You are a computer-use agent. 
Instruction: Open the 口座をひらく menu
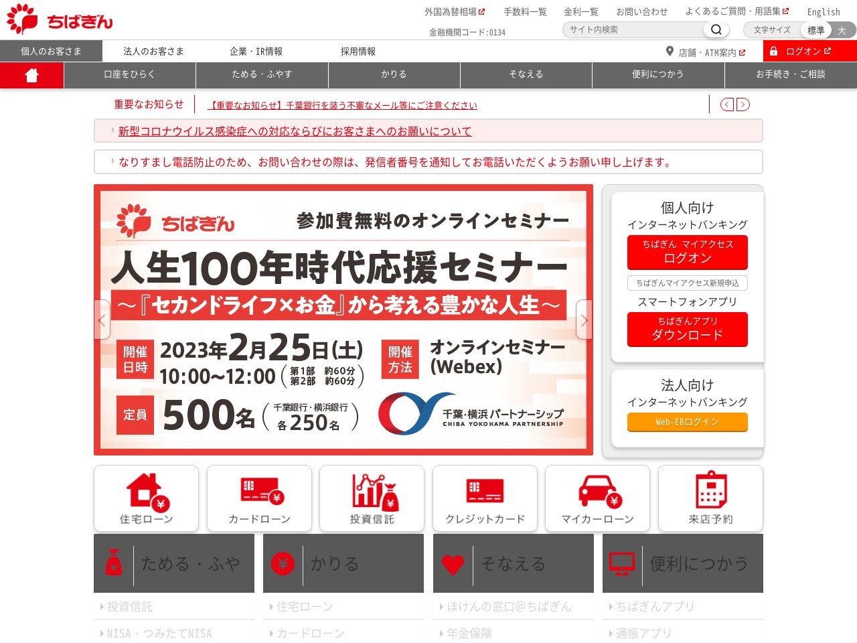click(129, 74)
